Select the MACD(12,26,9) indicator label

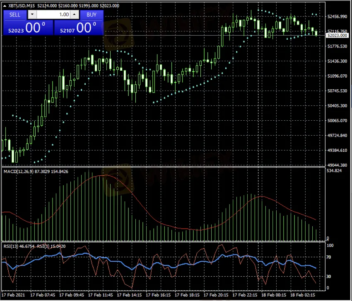pos(19,172)
